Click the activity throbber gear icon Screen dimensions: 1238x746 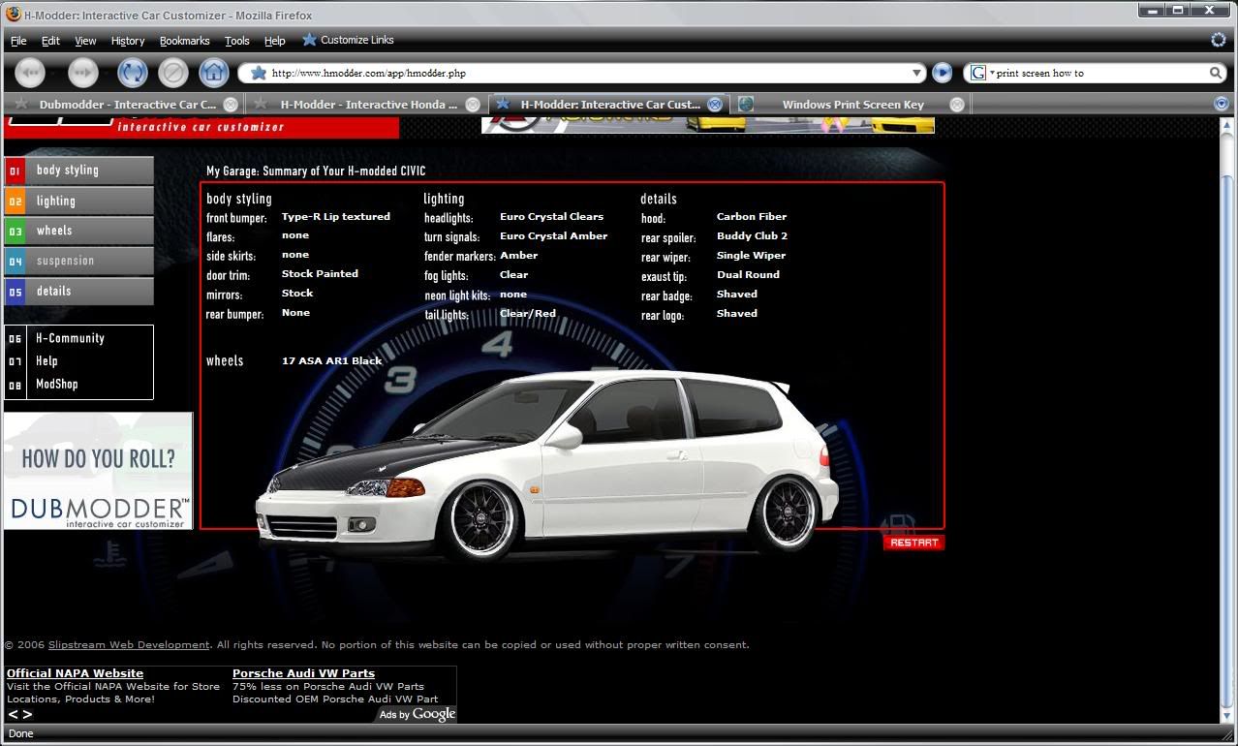(x=1219, y=40)
